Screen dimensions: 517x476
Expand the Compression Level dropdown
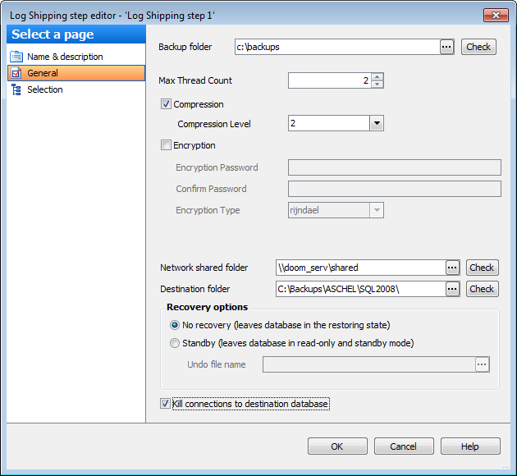[377, 123]
